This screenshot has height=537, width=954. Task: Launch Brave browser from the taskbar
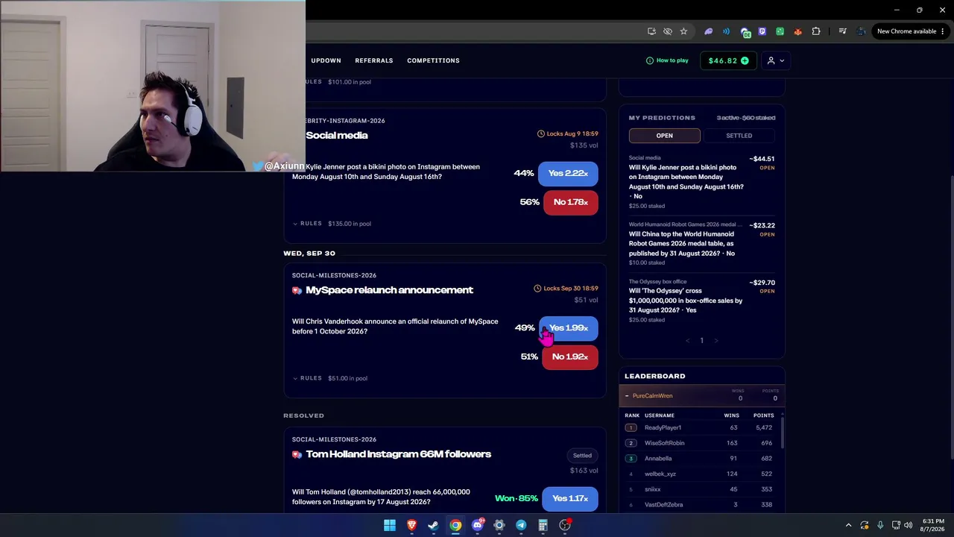[411, 526]
